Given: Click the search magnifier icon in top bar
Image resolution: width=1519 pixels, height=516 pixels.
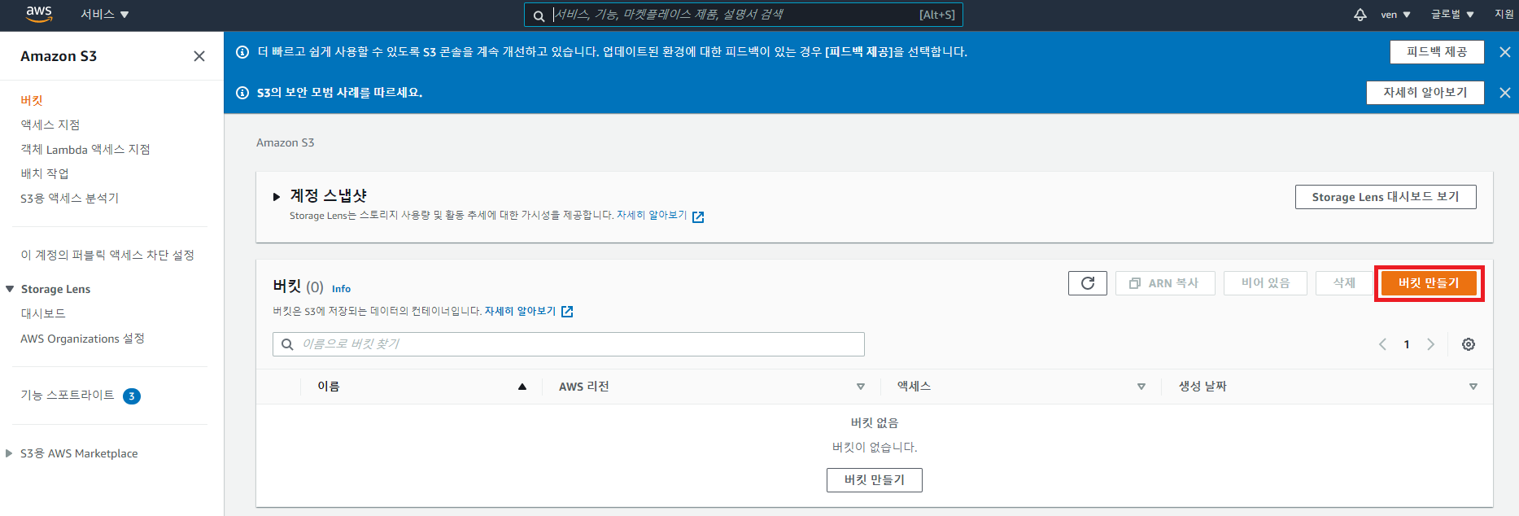Looking at the screenshot, I should pyautogui.click(x=539, y=15).
